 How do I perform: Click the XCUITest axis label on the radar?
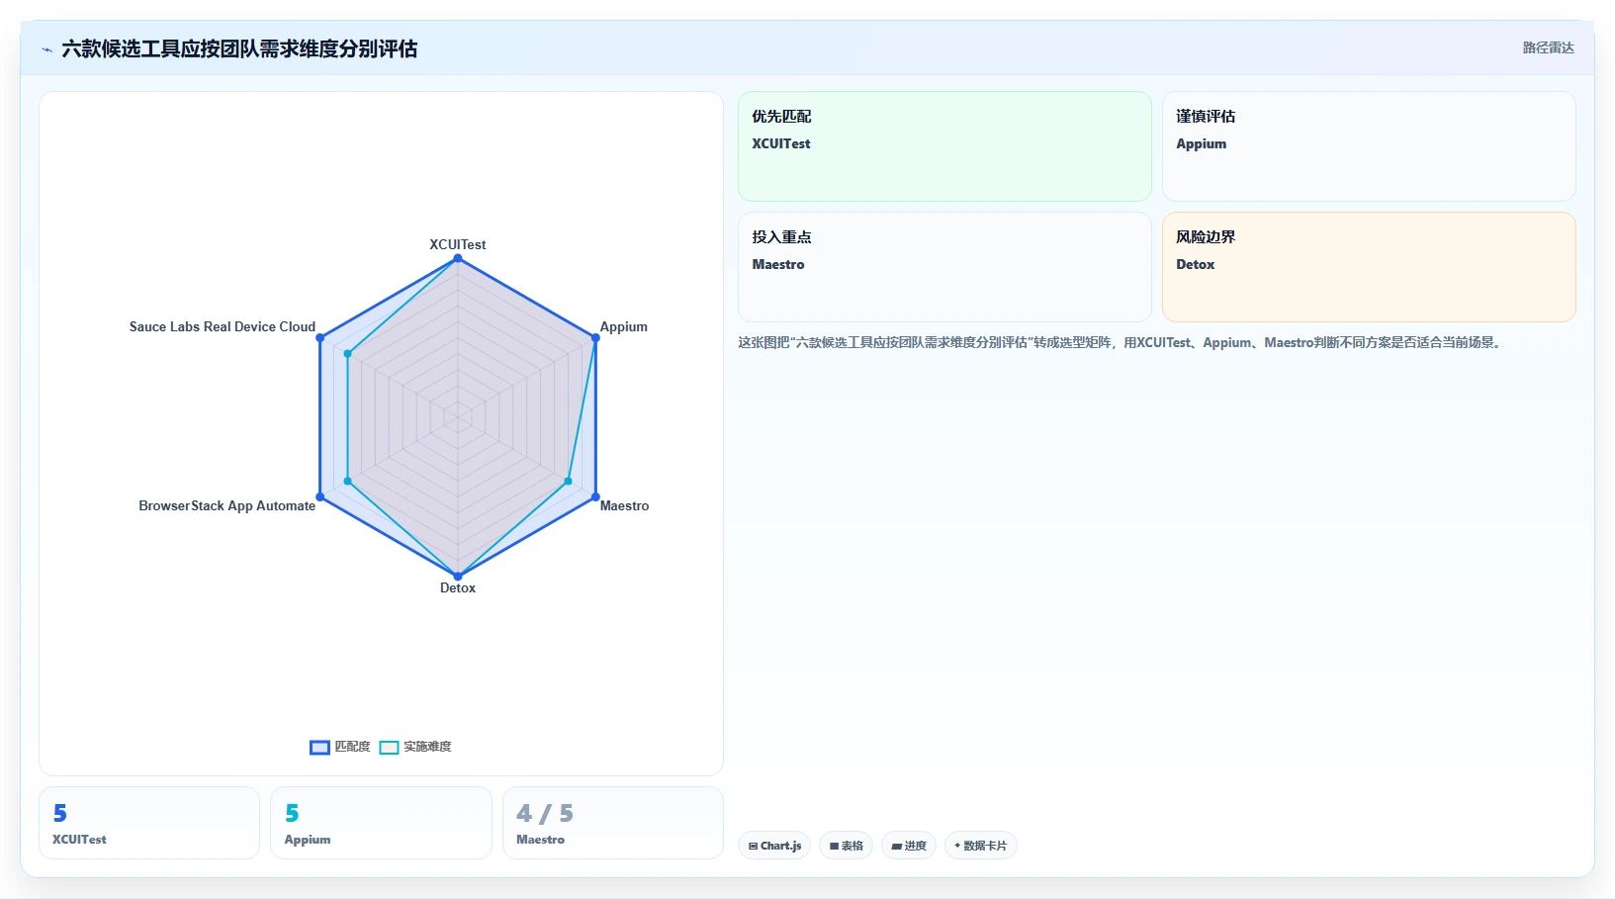(x=458, y=244)
